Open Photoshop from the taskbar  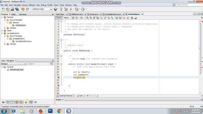(x=50, y=111)
